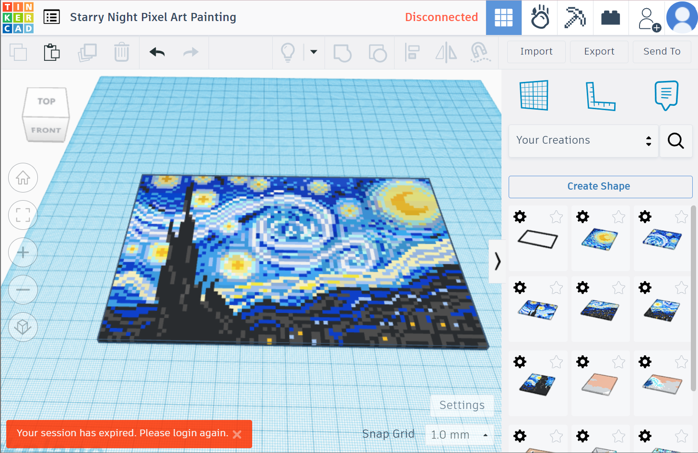Select the black rectangle frame shape thumbnail
Viewport: 698px width, 453px height.
pos(538,238)
